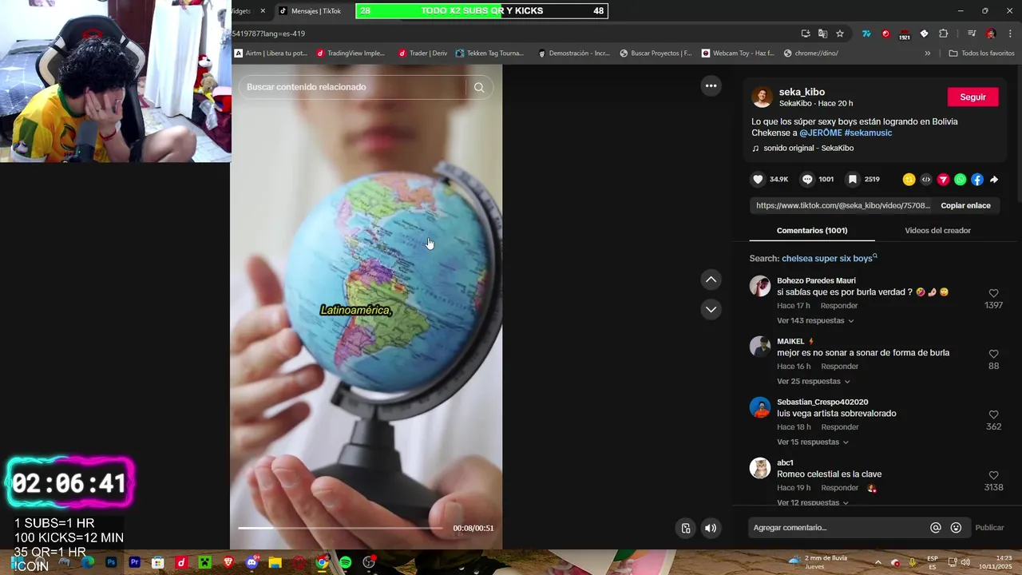The width and height of the screenshot is (1022, 575).
Task: Install app icon in address bar
Action: click(806, 34)
